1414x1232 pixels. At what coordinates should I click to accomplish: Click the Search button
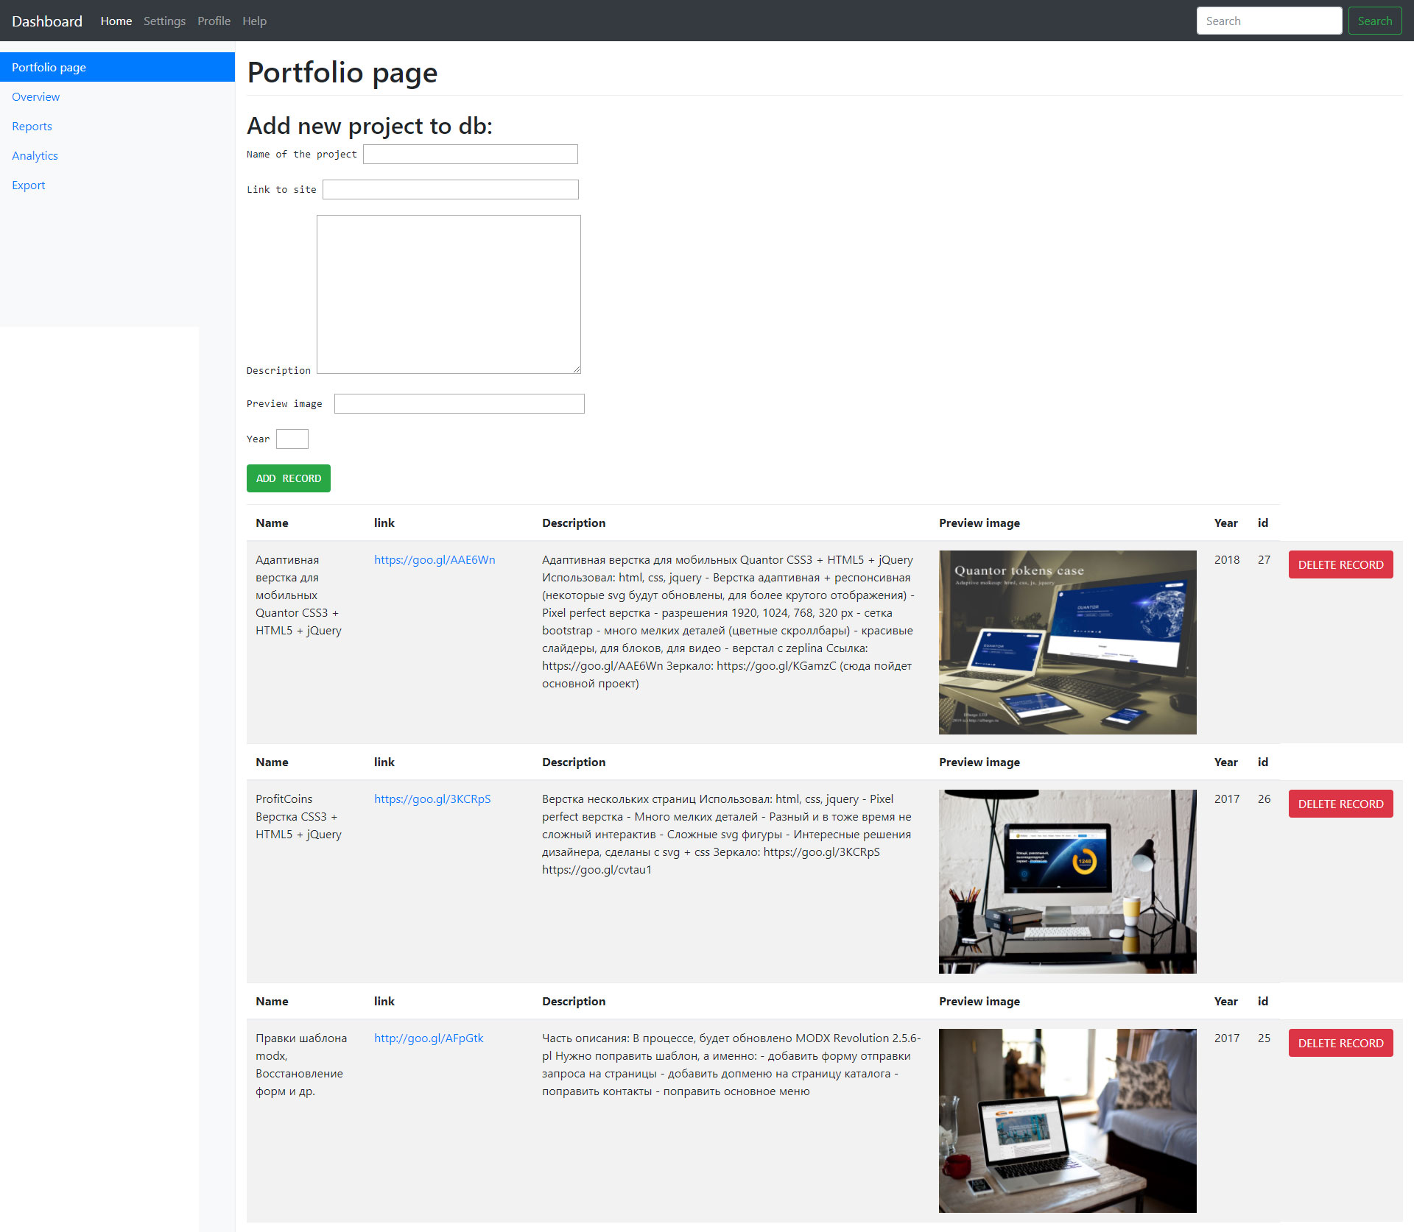pyautogui.click(x=1374, y=21)
